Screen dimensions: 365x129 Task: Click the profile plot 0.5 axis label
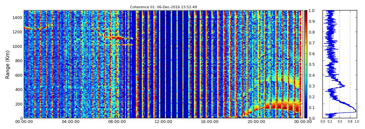pos(340,121)
